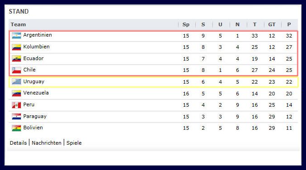Click the Venezuela flag icon
306x170 pixels.
(x=16, y=93)
